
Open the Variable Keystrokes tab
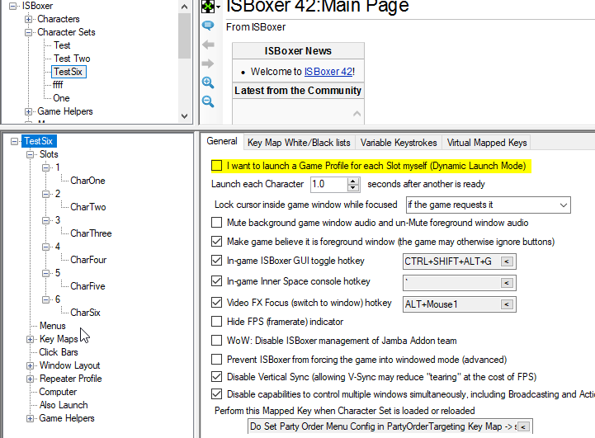point(399,143)
